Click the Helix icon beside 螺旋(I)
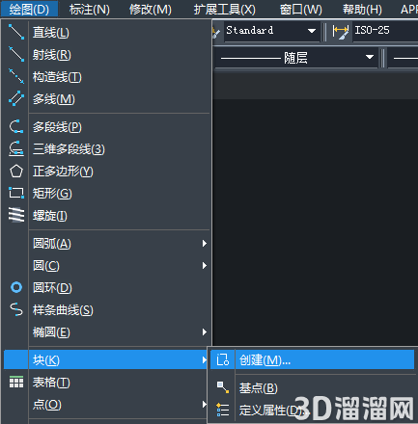 16,215
